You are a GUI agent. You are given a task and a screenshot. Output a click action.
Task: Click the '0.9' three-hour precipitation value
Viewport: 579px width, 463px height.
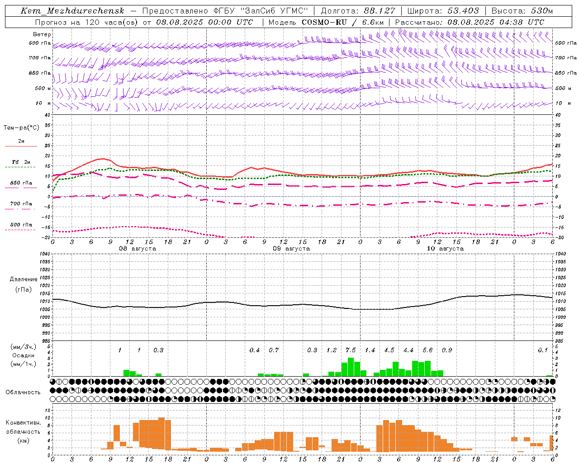point(447,350)
